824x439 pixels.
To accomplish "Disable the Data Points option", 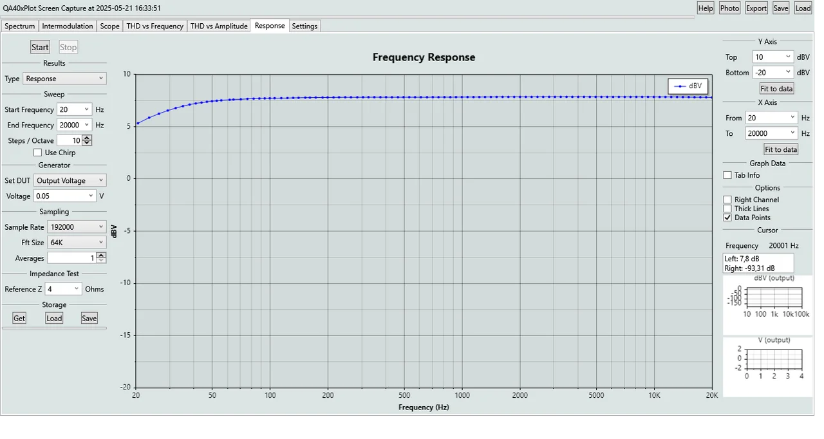I will click(x=727, y=218).
